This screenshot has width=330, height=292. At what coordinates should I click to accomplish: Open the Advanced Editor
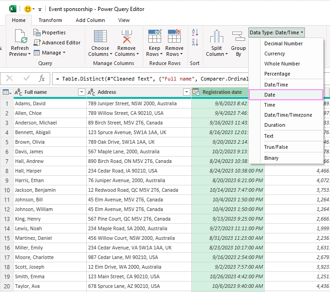tap(57, 43)
